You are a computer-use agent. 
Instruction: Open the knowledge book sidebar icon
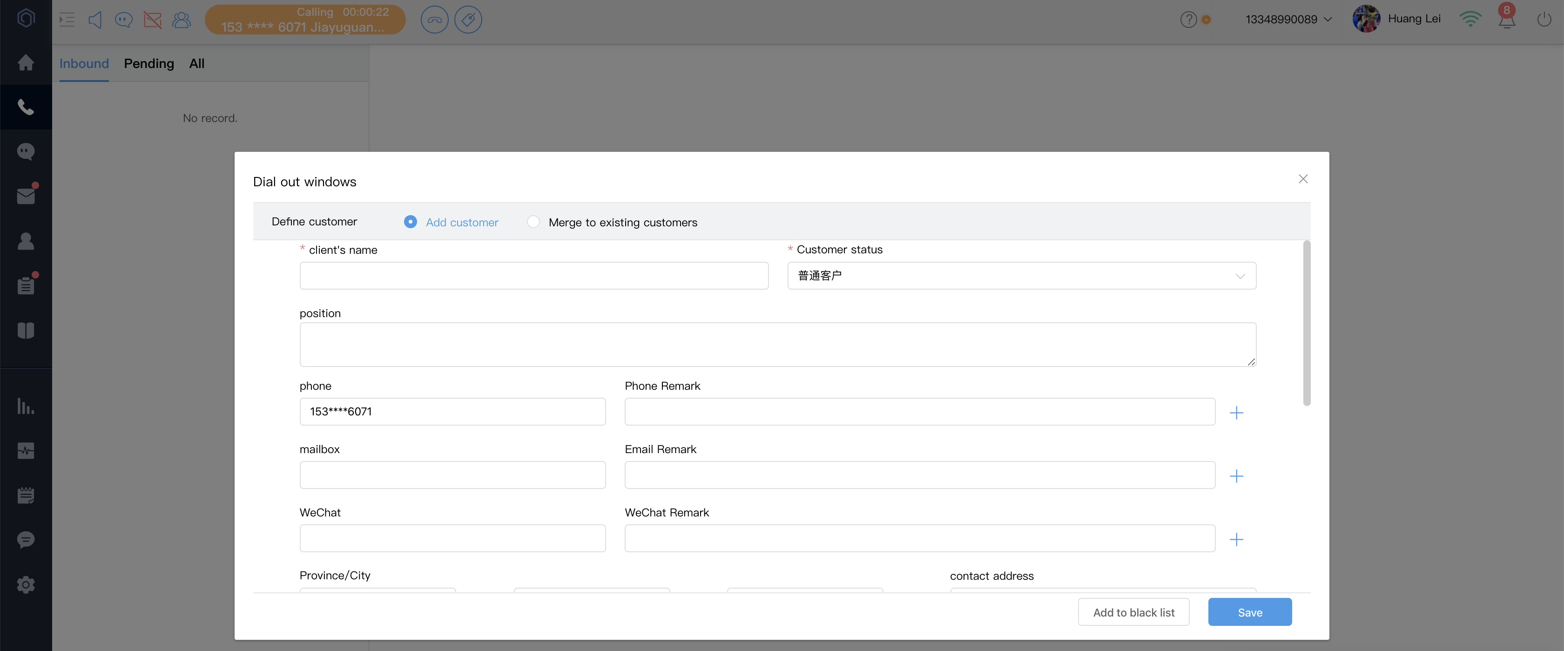pos(26,330)
